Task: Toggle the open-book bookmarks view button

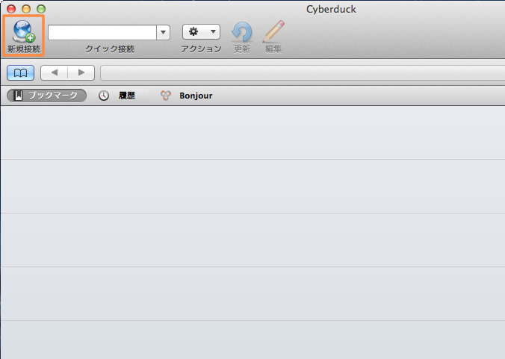Action: coord(20,72)
